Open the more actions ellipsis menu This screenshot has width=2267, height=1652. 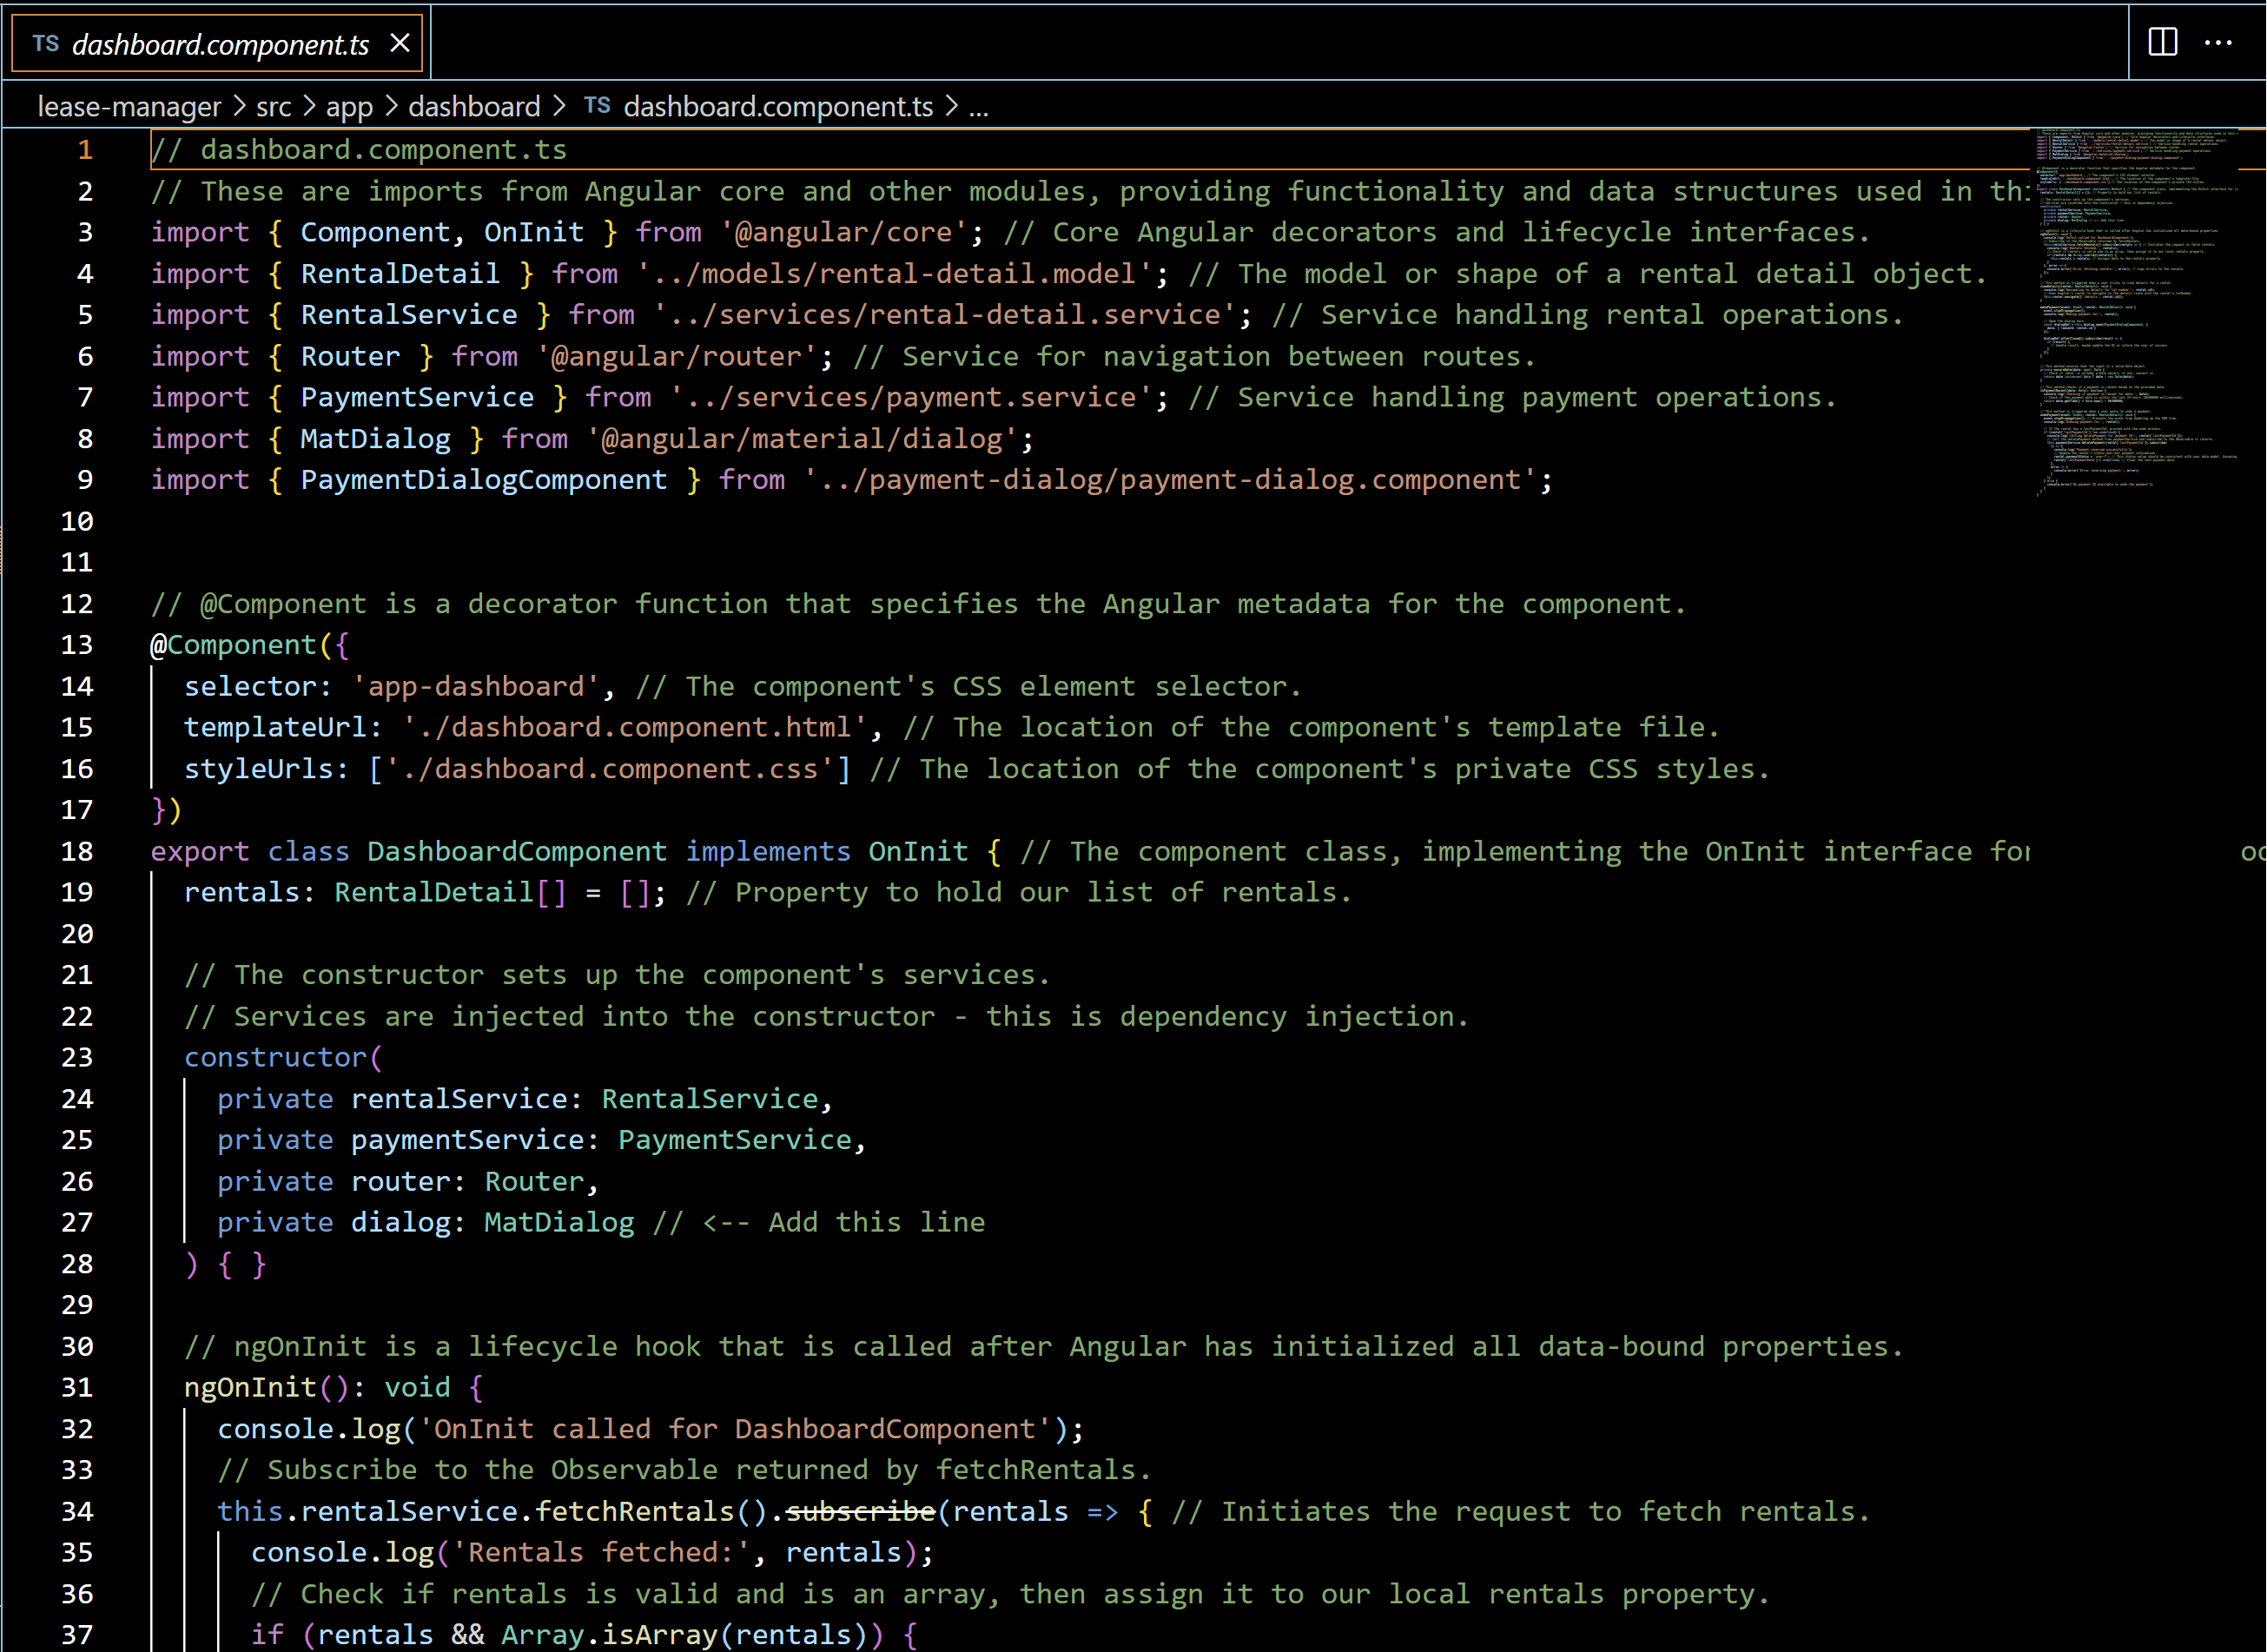point(2218,42)
